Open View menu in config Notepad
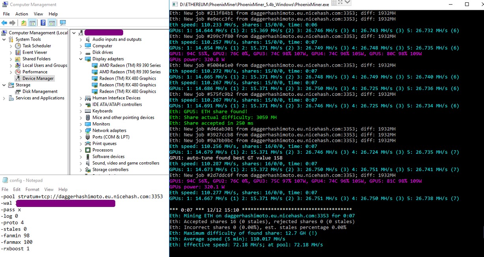 49,190
